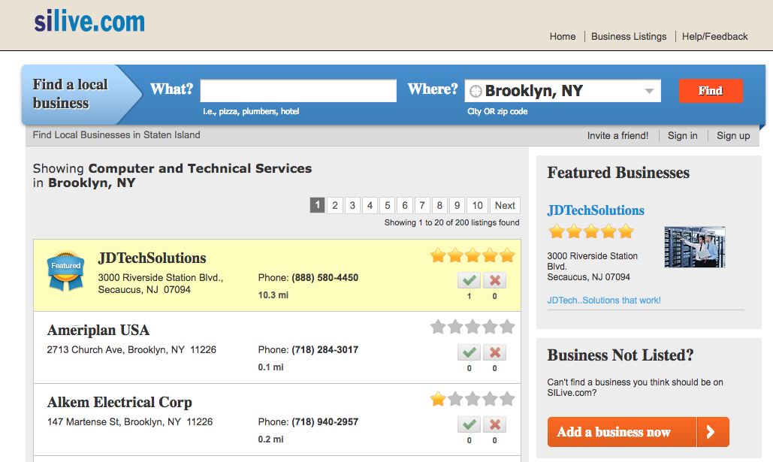The height and width of the screenshot is (462, 773).
Task: Go to results page 5
Action: coord(388,205)
